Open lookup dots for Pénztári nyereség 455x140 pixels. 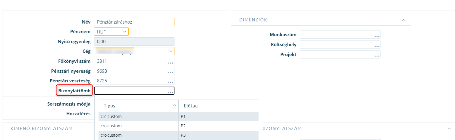coord(171,73)
